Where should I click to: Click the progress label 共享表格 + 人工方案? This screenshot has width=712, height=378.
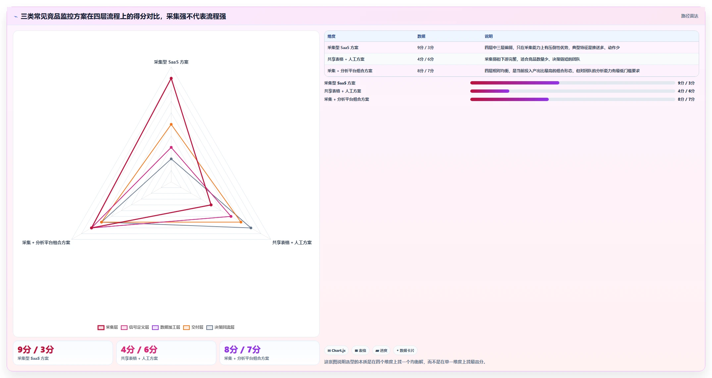click(342, 91)
